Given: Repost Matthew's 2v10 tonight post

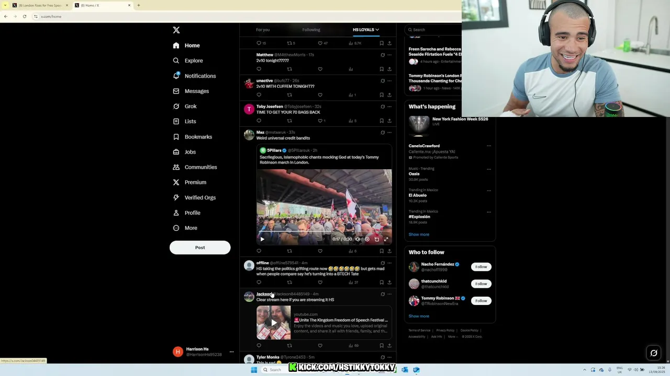Looking at the screenshot, I should click(289, 69).
